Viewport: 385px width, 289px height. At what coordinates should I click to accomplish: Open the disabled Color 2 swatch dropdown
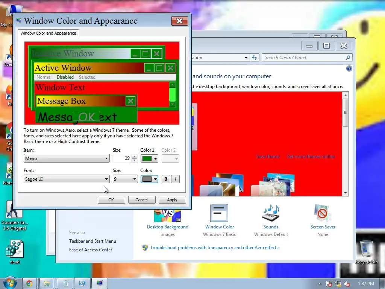click(x=170, y=158)
